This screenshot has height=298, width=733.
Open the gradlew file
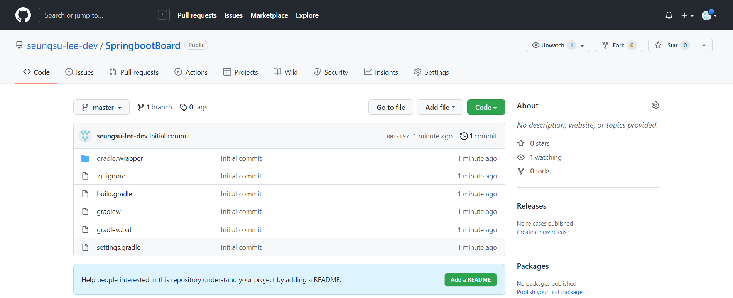click(109, 212)
